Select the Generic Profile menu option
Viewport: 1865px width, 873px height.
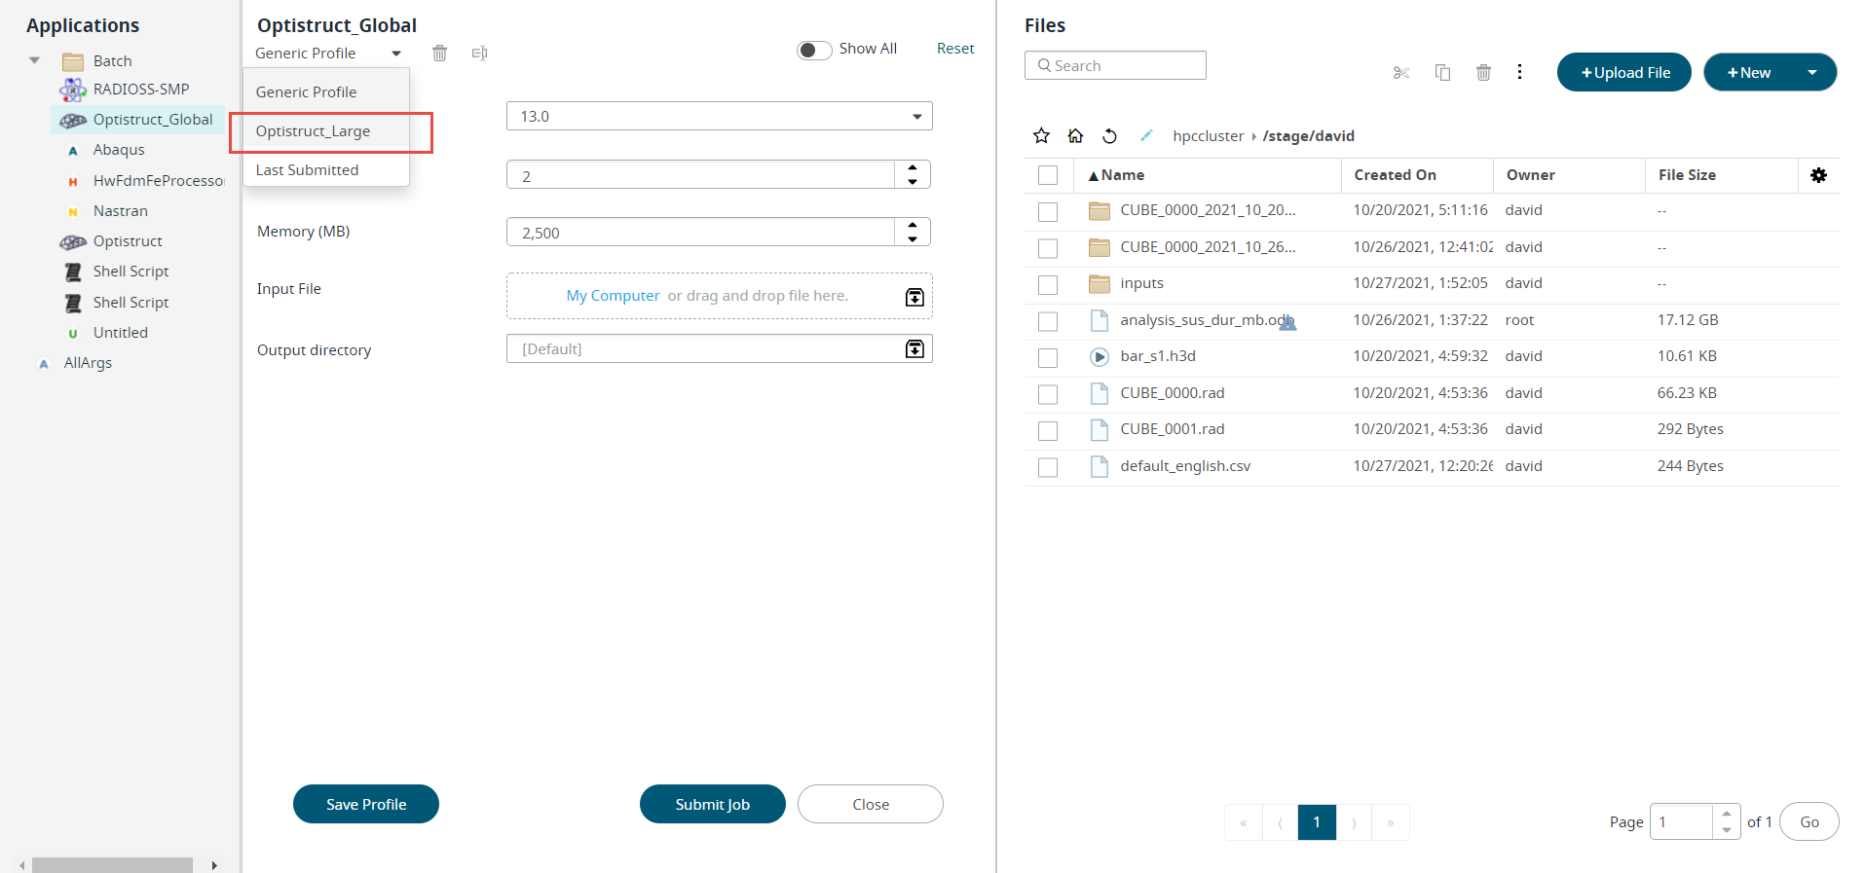(x=326, y=92)
